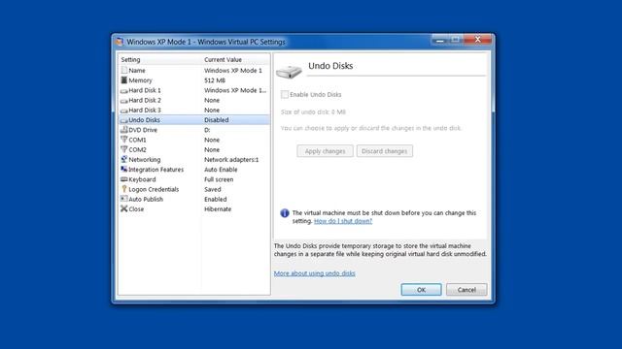Click the Disabled value for Undo Disks

(216, 120)
